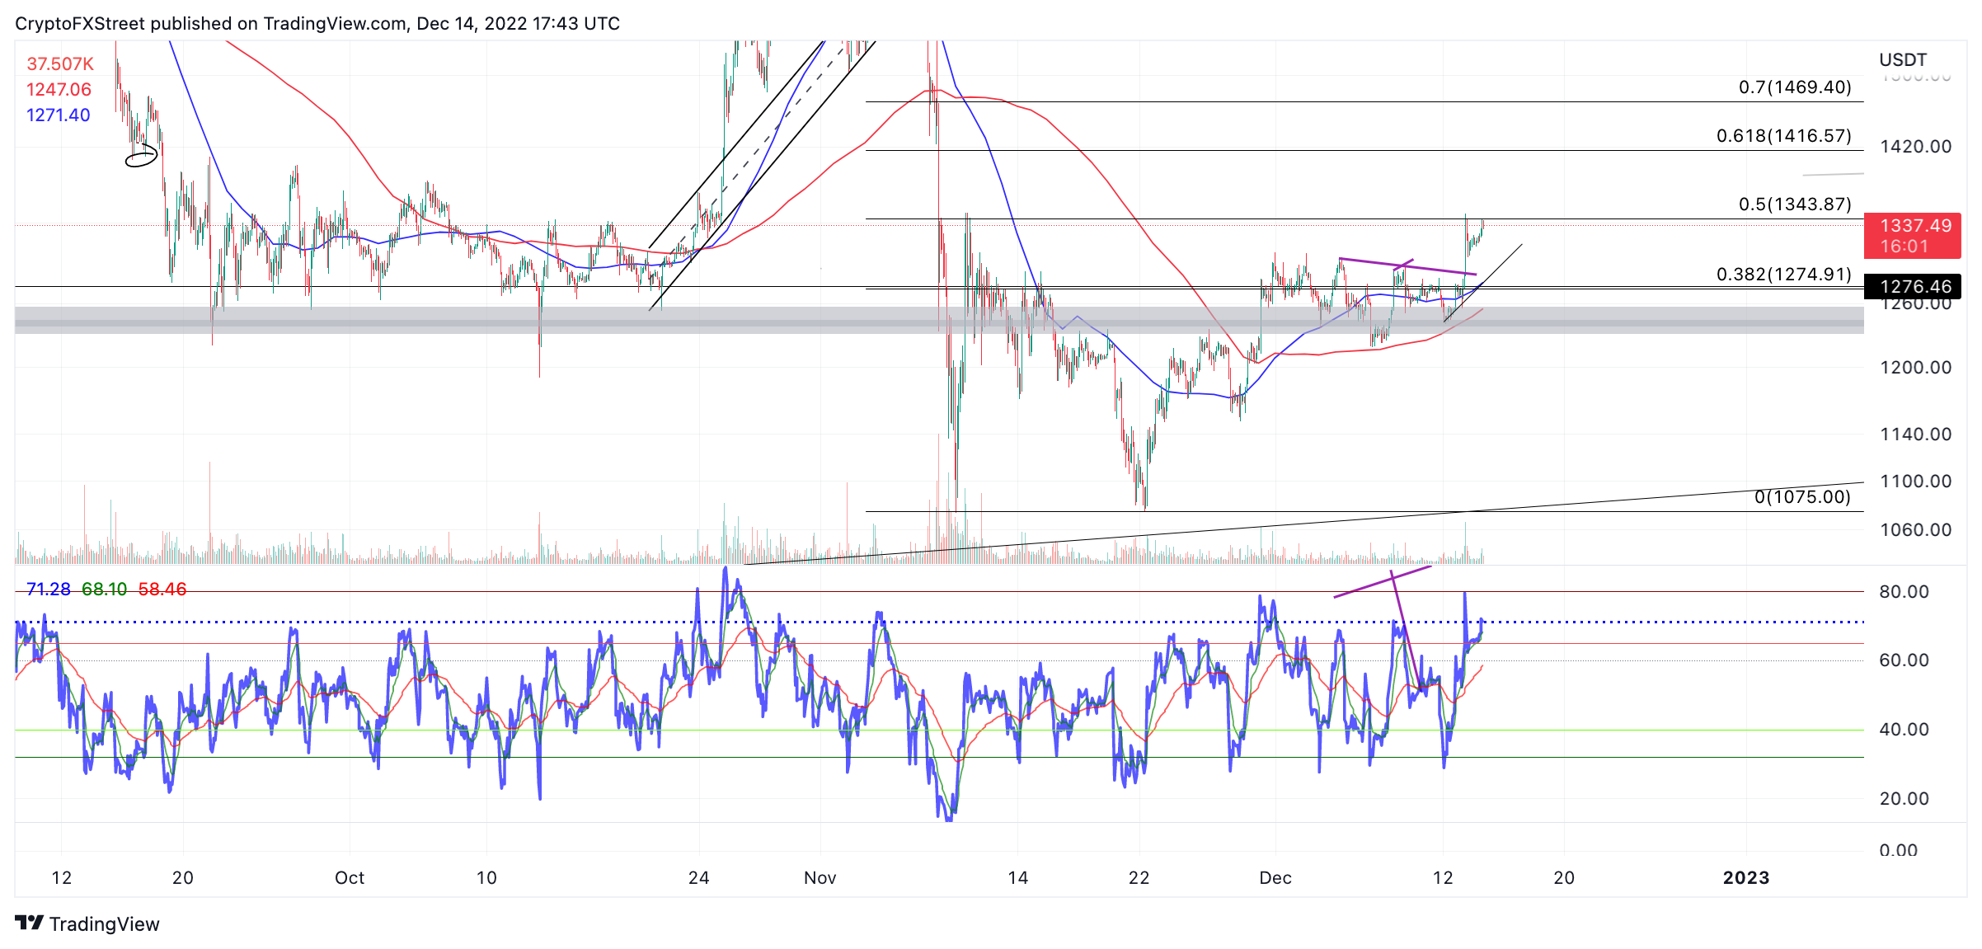Click the red 58.46 indicator value
Viewport: 1982px width, 949px height.
click(x=162, y=589)
